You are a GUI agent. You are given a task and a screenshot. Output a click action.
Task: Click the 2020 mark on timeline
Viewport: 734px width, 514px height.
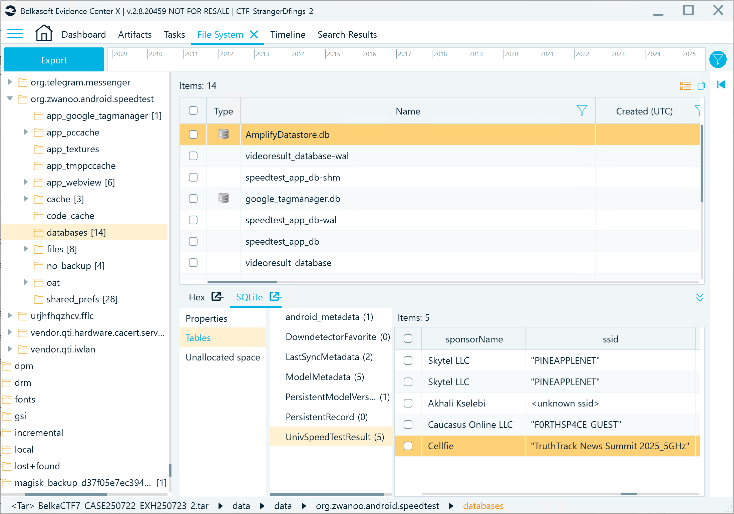pos(511,54)
